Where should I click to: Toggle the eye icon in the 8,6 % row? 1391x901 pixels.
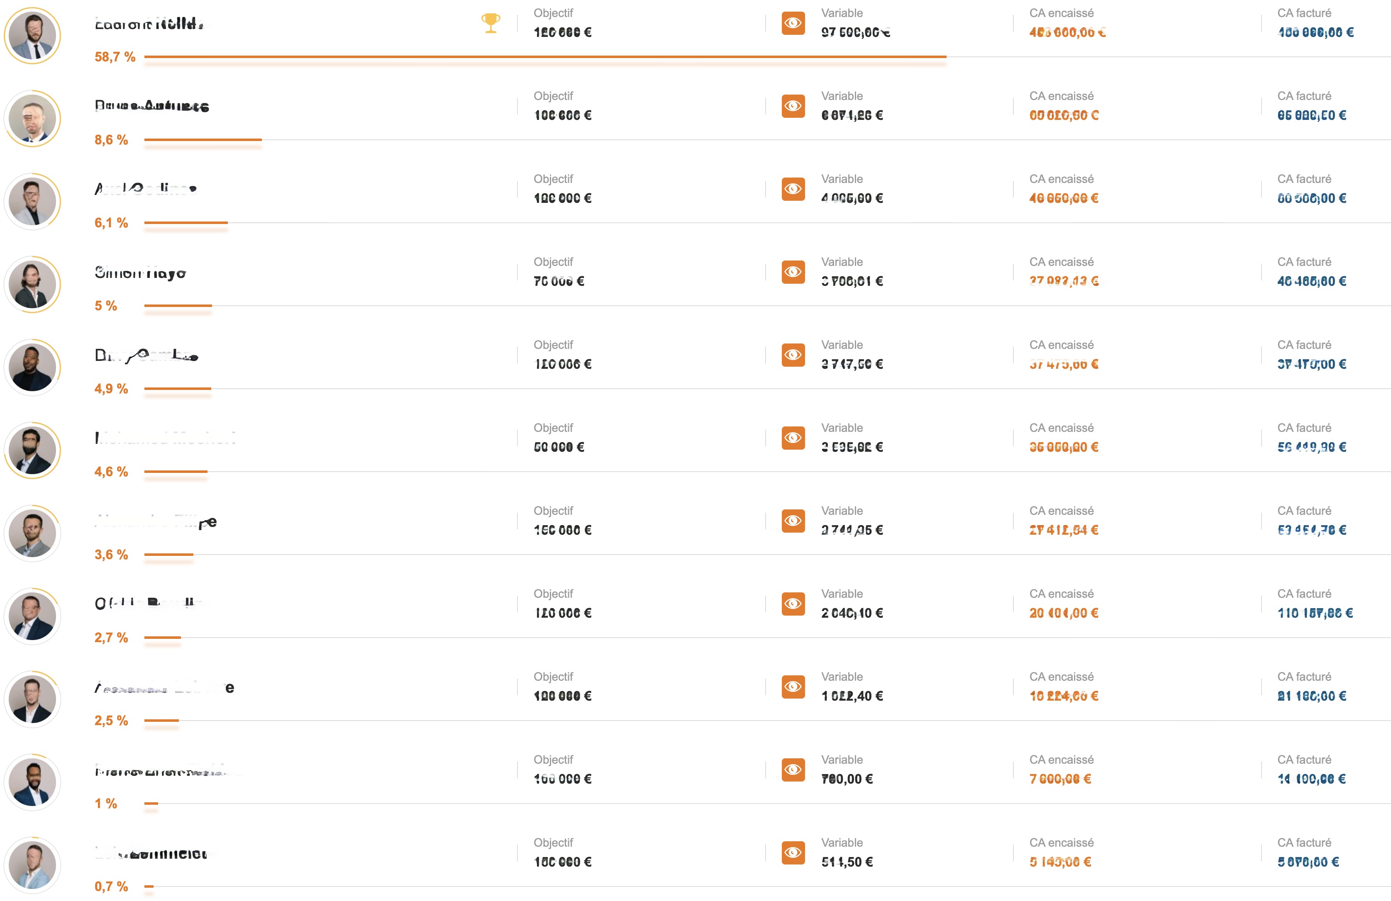click(793, 106)
